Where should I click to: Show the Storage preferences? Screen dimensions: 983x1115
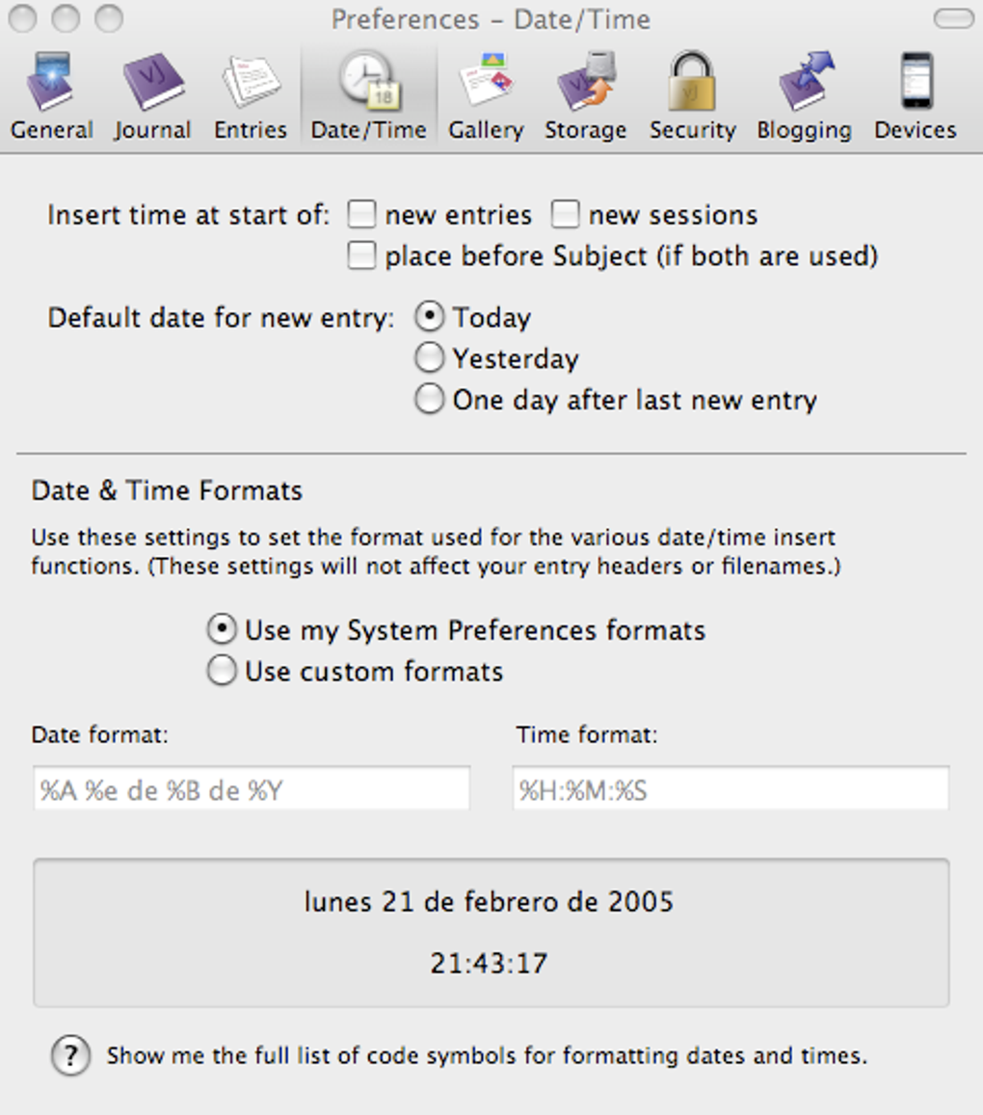pyautogui.click(x=585, y=98)
